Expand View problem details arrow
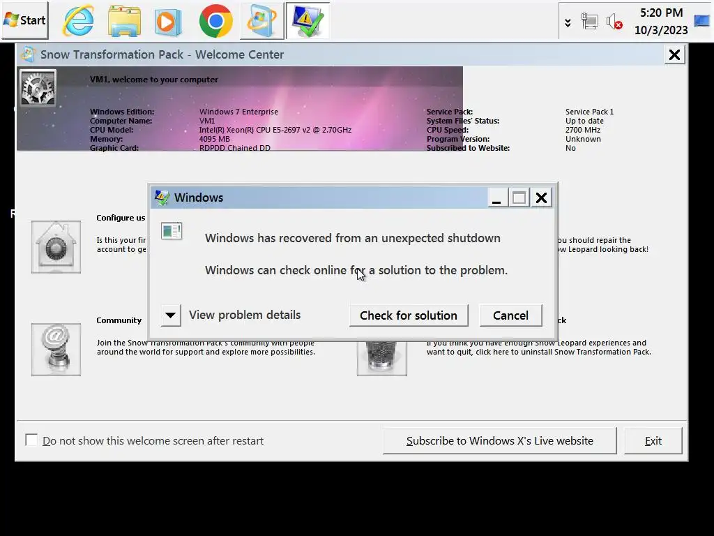The width and height of the screenshot is (714, 536). click(171, 315)
